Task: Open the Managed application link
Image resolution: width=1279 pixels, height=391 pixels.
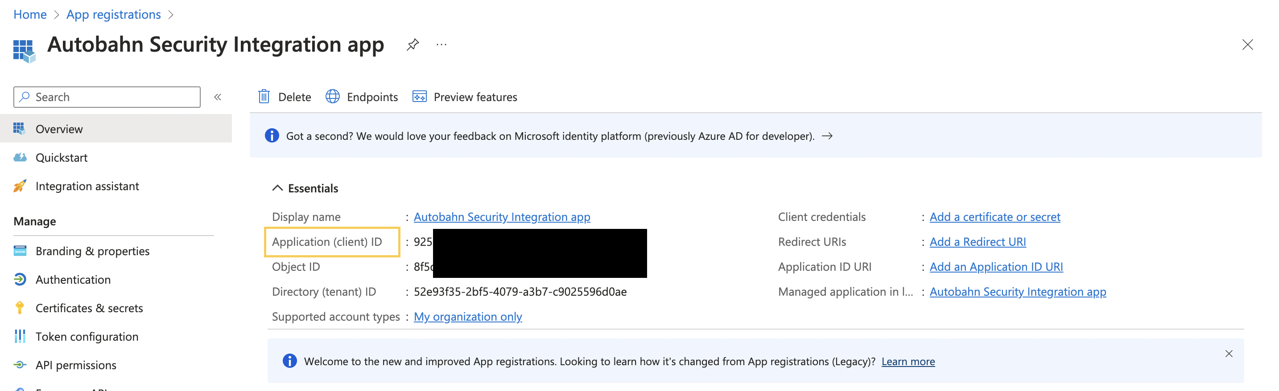Action: tap(1018, 292)
